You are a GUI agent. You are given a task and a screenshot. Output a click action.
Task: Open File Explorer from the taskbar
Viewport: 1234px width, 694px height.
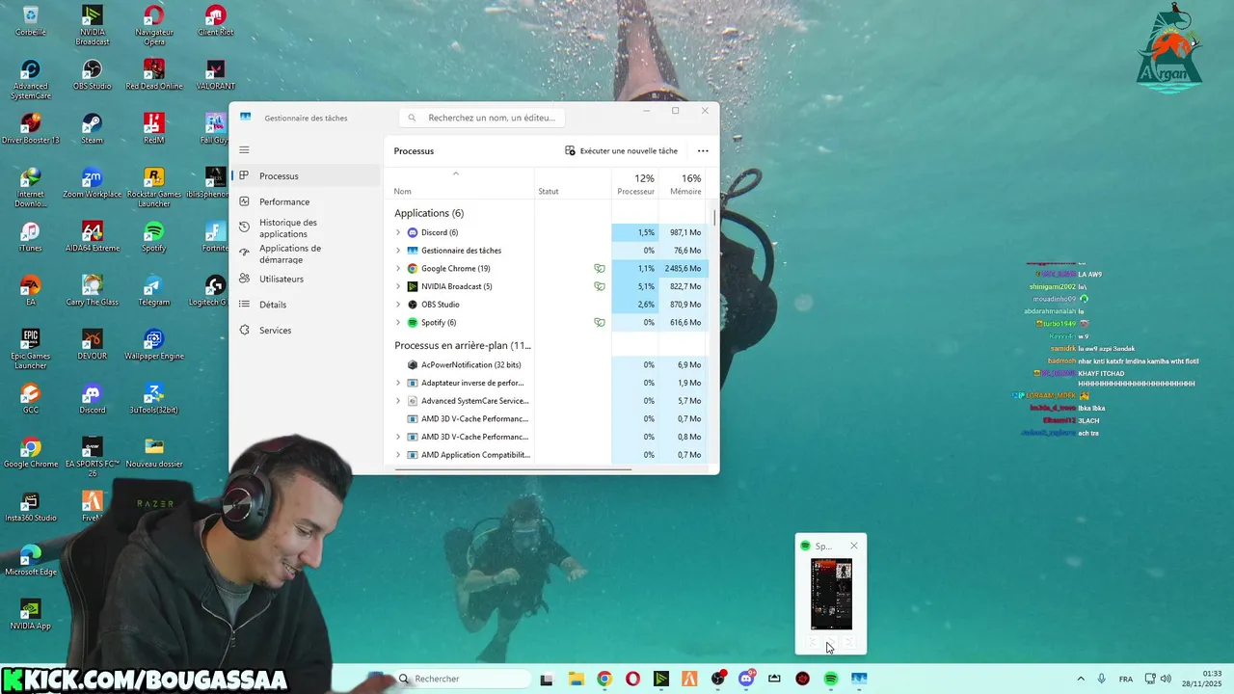coord(576,679)
